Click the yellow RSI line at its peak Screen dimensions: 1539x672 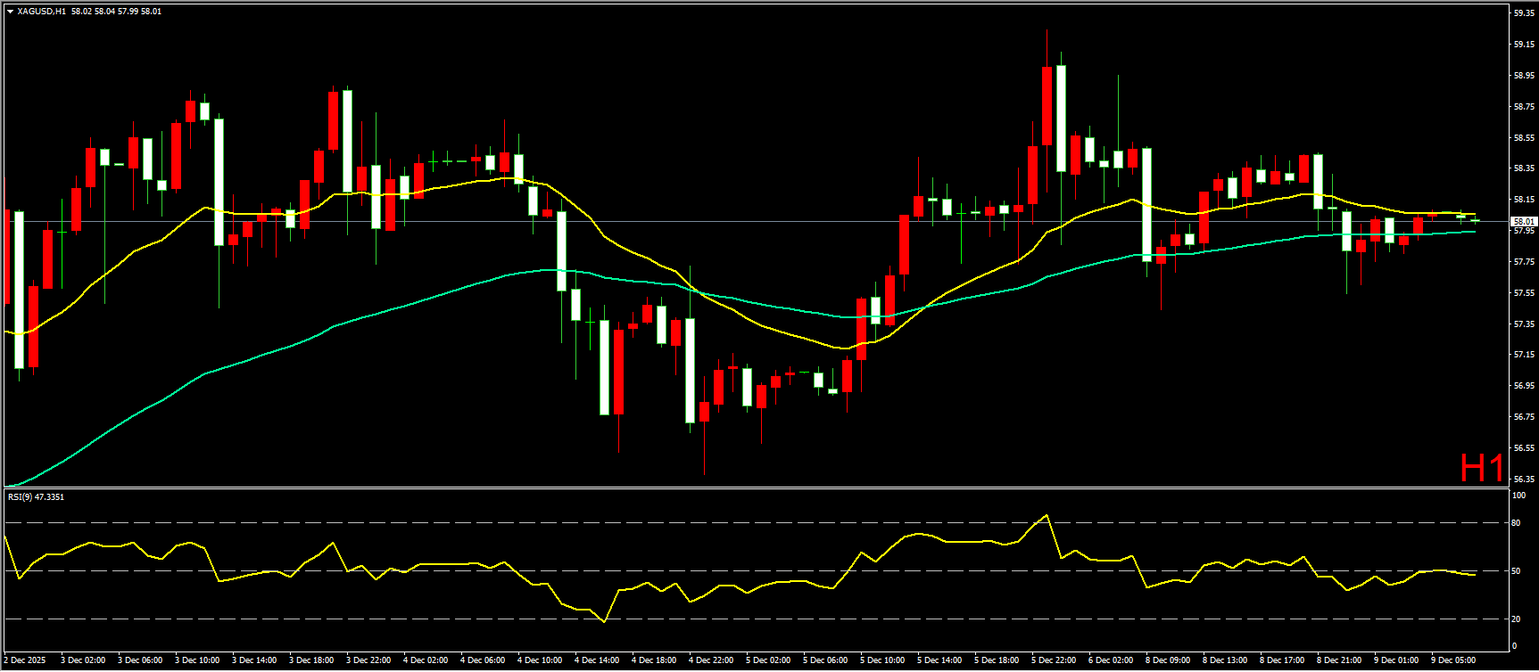[1047, 515]
